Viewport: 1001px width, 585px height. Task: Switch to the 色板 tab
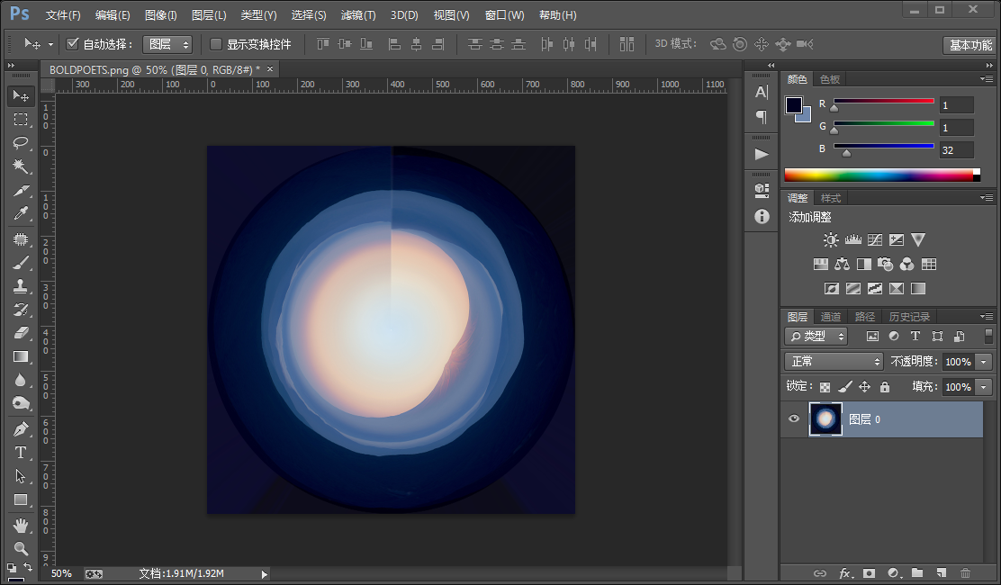tap(830, 79)
